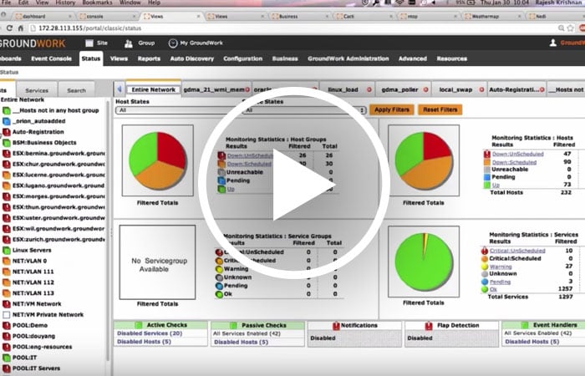This screenshot has height=376, width=585.
Task: Open Disabled Hosts (5) under Passive Checks
Action: (x=241, y=342)
